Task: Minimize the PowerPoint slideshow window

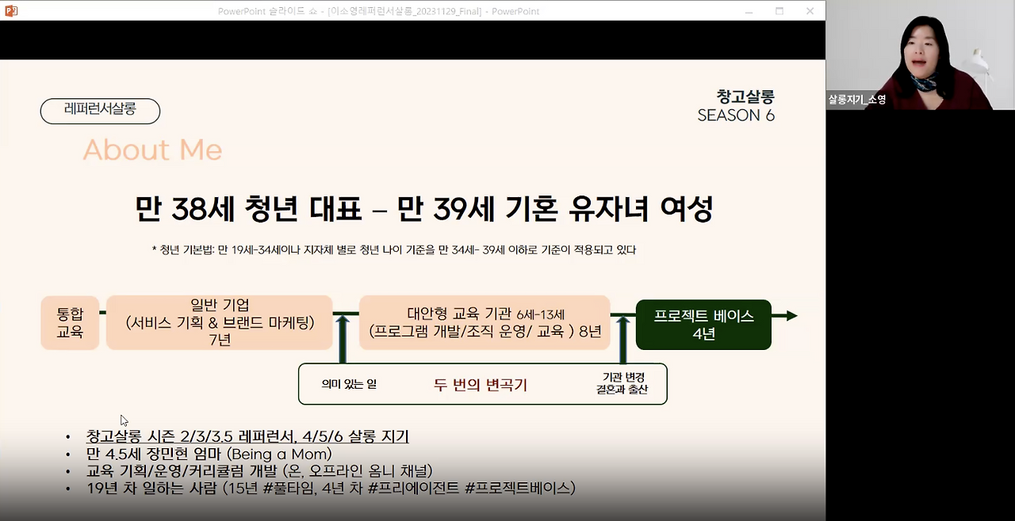Action: [x=748, y=11]
